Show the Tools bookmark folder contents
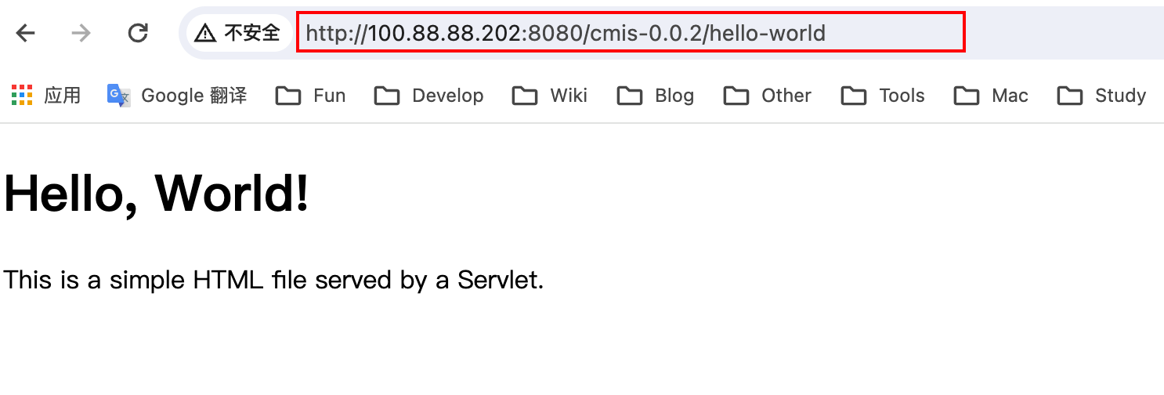The width and height of the screenshot is (1164, 395). [x=883, y=96]
